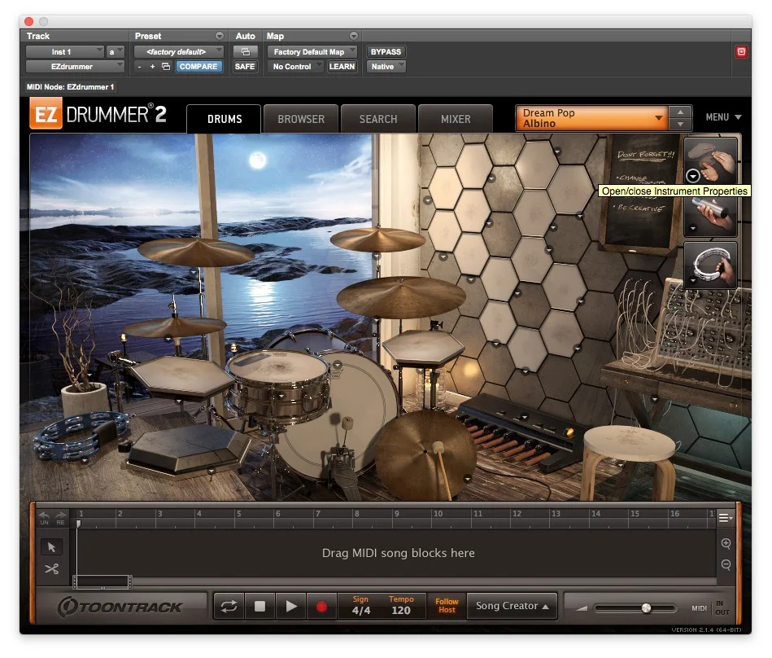The image size is (772, 658).
Task: Click bar 9 on the timeline ruler
Action: (396, 514)
